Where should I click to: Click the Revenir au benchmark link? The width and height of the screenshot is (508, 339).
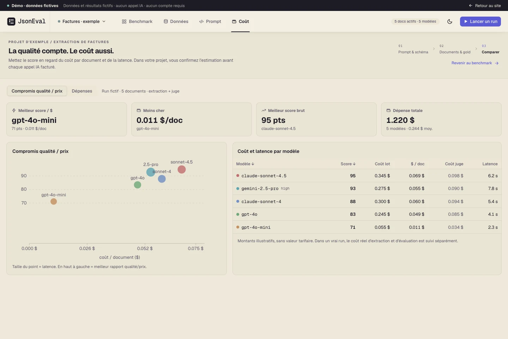[475, 63]
